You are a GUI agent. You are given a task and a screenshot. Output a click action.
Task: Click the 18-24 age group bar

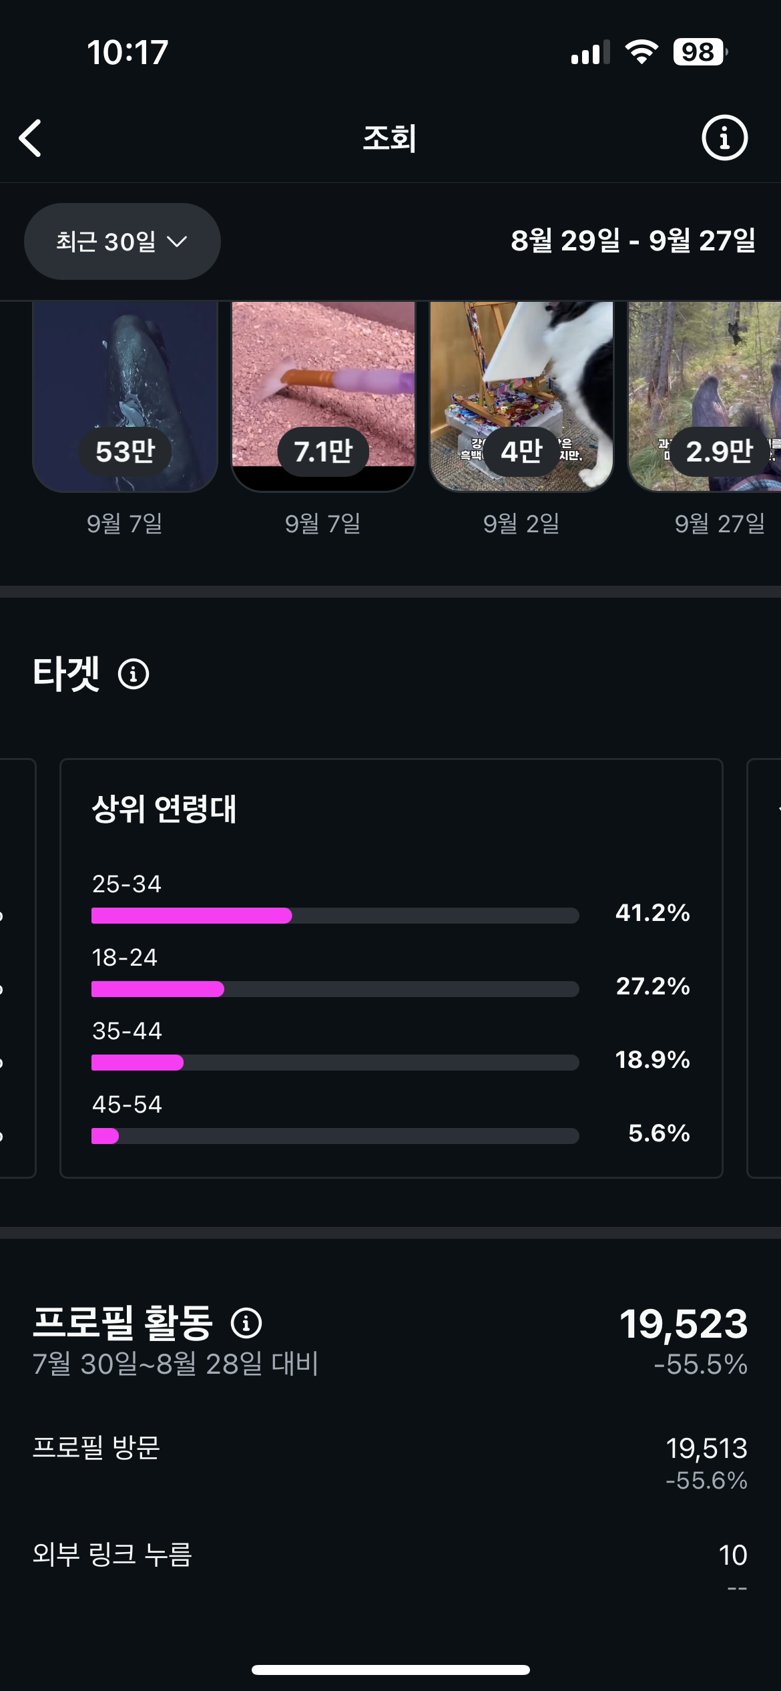(334, 989)
